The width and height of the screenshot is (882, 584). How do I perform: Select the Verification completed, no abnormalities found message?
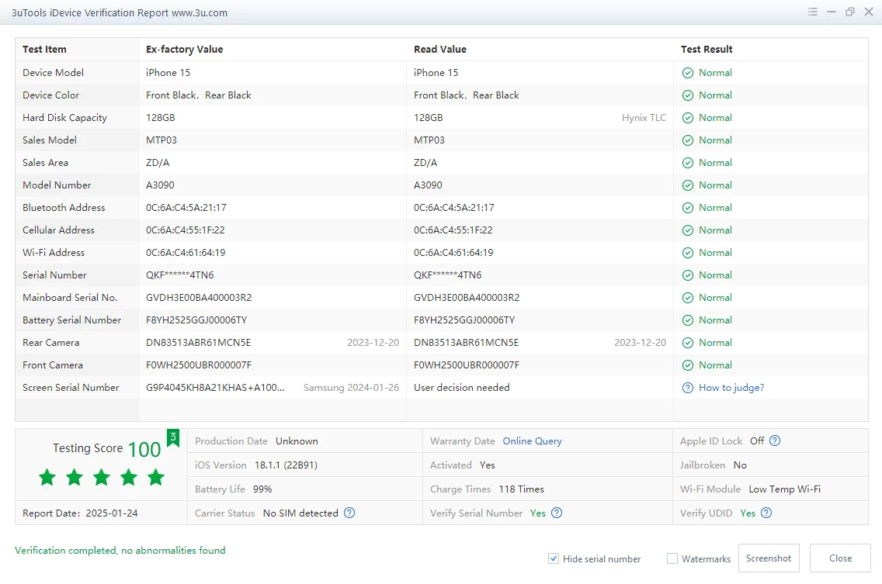click(x=120, y=551)
